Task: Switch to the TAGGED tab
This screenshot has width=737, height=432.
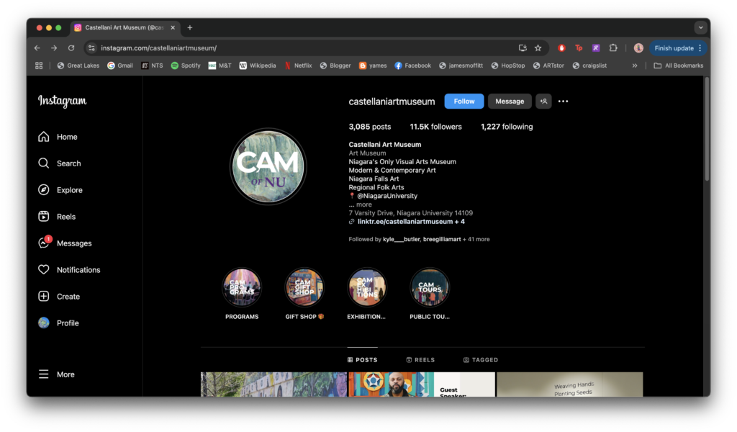Action: [x=481, y=359]
